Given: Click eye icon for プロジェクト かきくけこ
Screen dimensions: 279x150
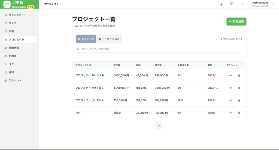Looking at the screenshot, I should coord(231,88).
